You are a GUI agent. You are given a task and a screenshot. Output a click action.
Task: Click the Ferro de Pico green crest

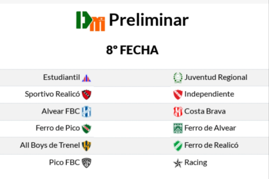(86, 128)
